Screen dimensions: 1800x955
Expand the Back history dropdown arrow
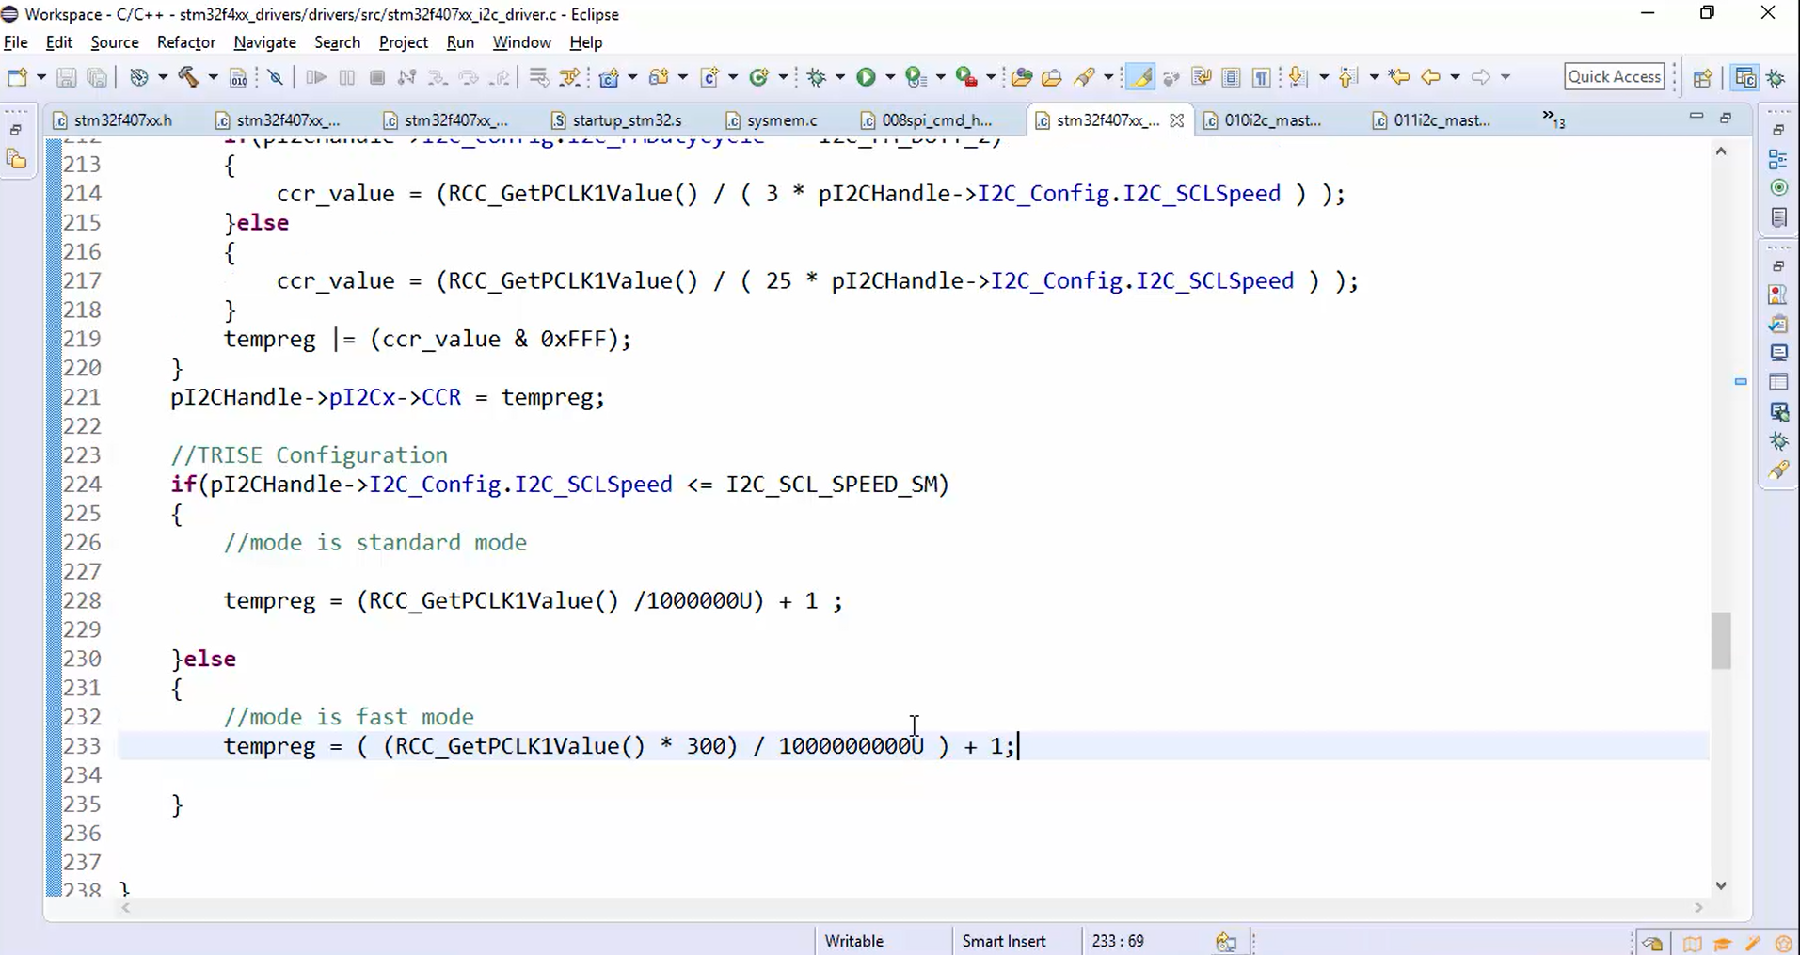1455,77
